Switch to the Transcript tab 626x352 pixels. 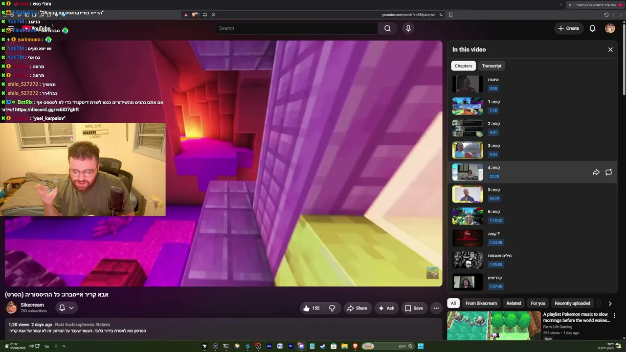[492, 66]
